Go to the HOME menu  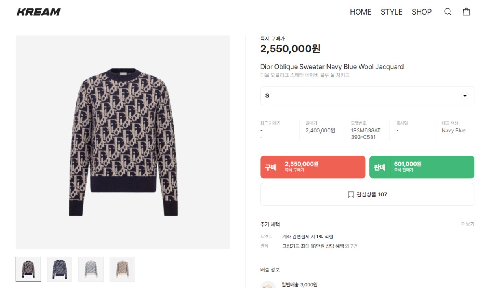tap(360, 12)
